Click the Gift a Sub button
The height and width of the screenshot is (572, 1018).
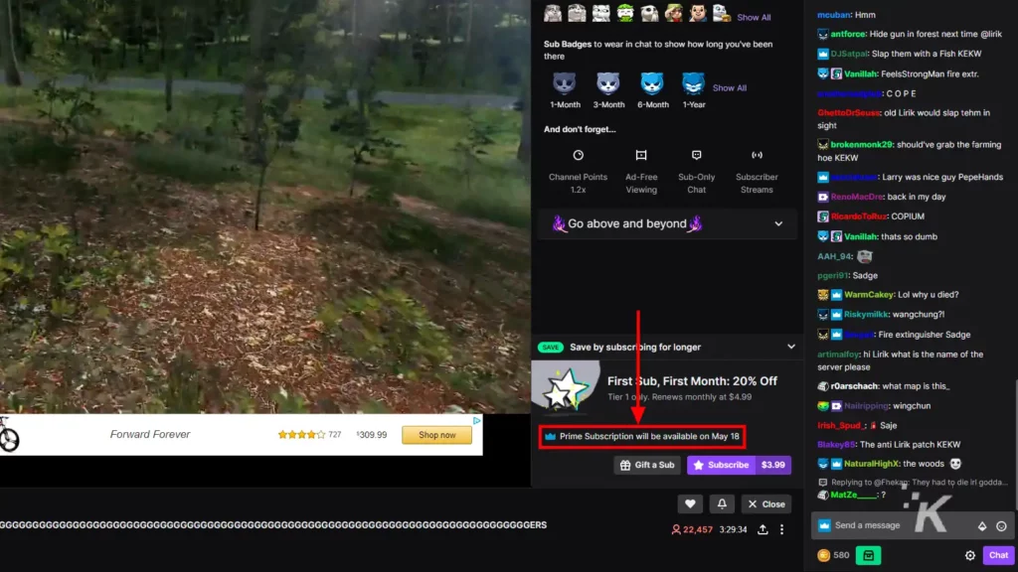(x=646, y=465)
